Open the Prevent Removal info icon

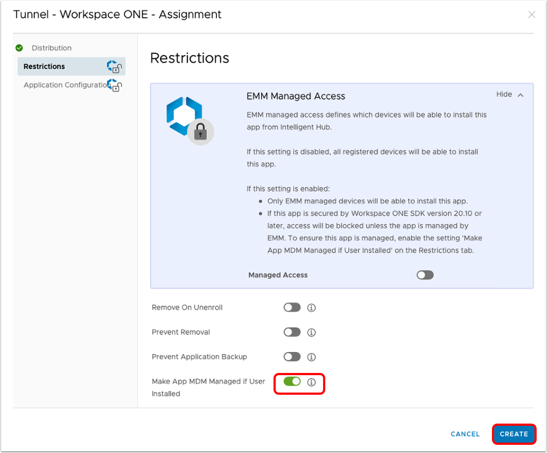click(x=312, y=332)
